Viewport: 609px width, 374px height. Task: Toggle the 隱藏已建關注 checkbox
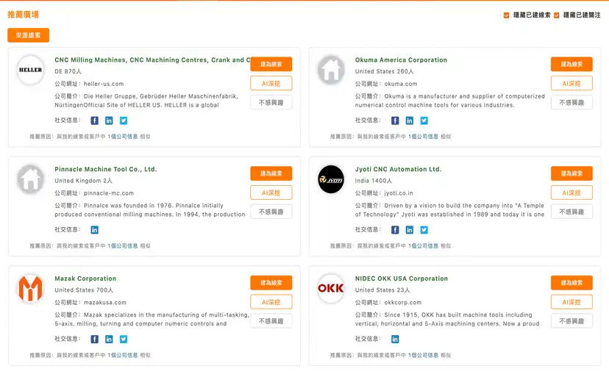coord(556,15)
